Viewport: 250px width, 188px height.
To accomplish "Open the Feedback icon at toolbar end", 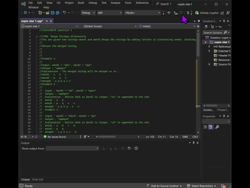I will (x=228, y=13).
